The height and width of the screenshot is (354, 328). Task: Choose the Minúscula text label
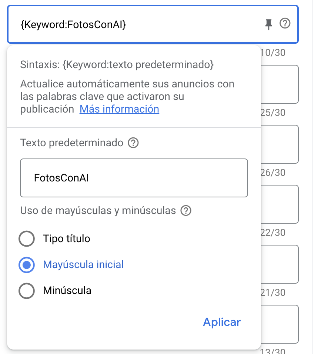67,291
